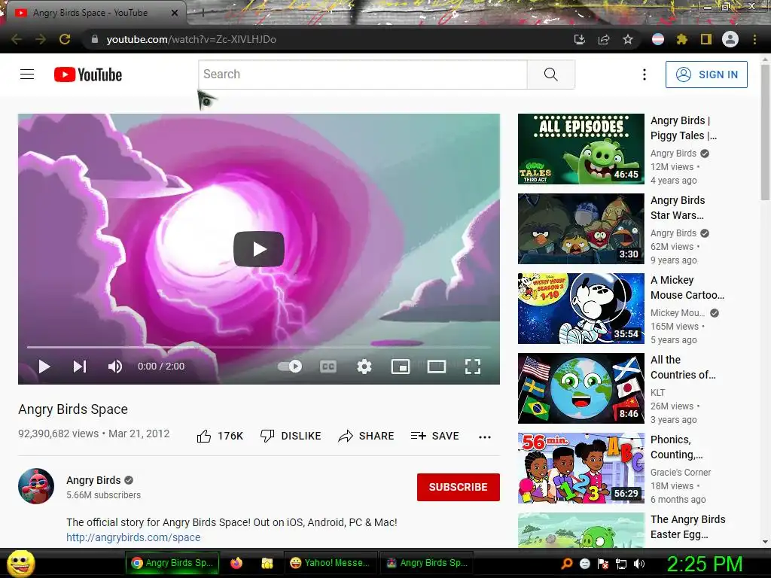Image resolution: width=771 pixels, height=578 pixels.
Task: Enter full screen mode
Action: (x=473, y=367)
